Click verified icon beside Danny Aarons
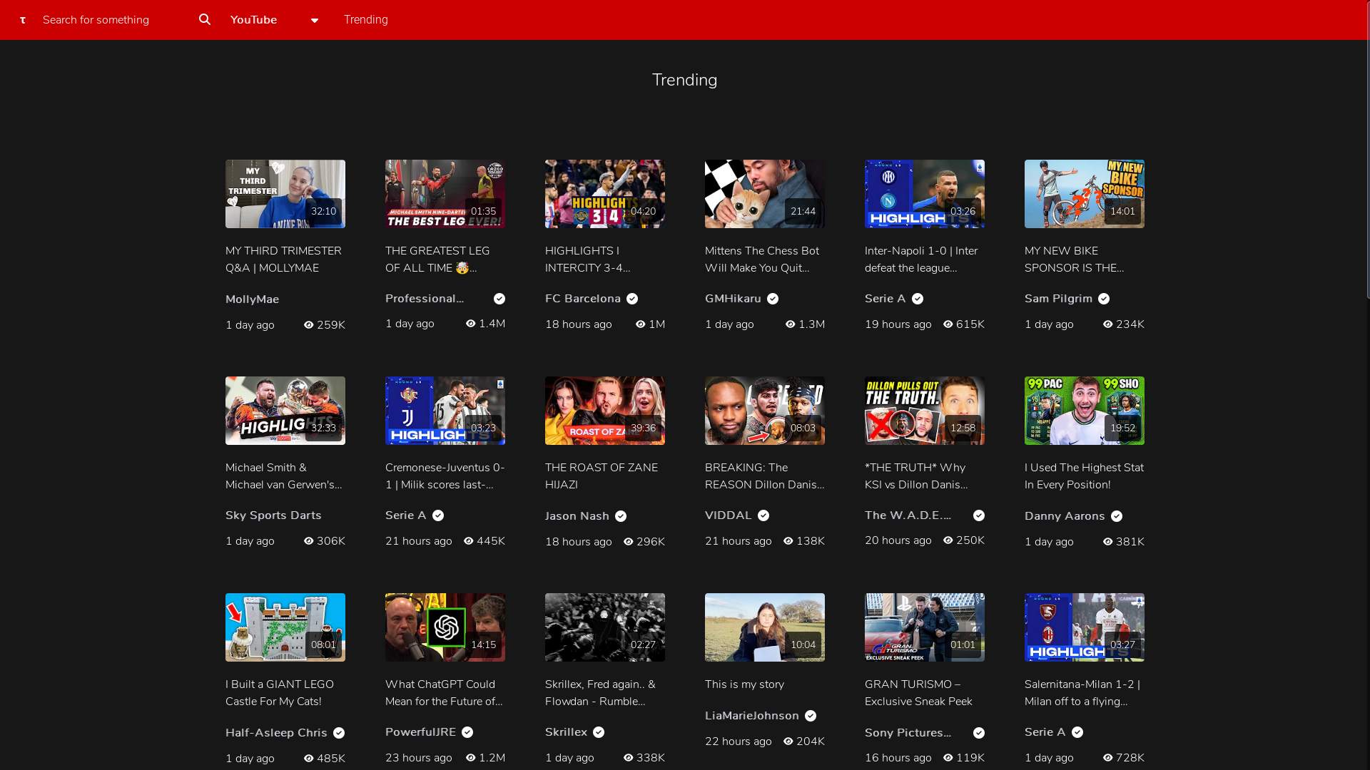This screenshot has width=1370, height=770. (1117, 516)
